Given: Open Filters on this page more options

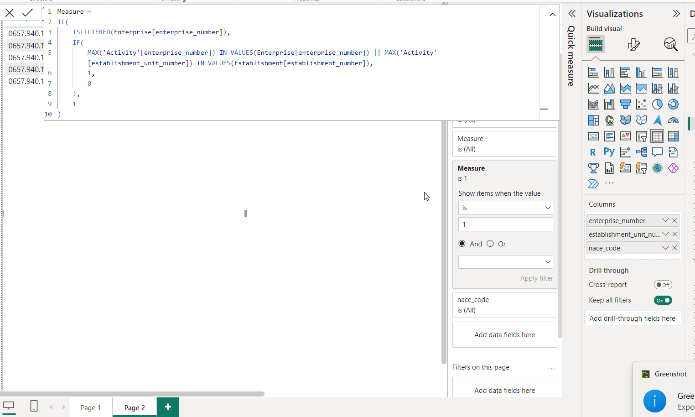Looking at the screenshot, I should pyautogui.click(x=551, y=368).
